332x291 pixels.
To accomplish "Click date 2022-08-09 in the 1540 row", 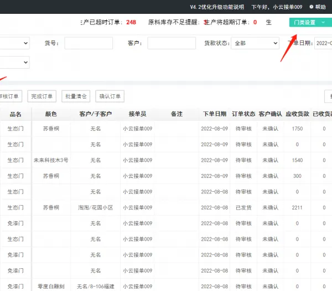I will [215, 160].
